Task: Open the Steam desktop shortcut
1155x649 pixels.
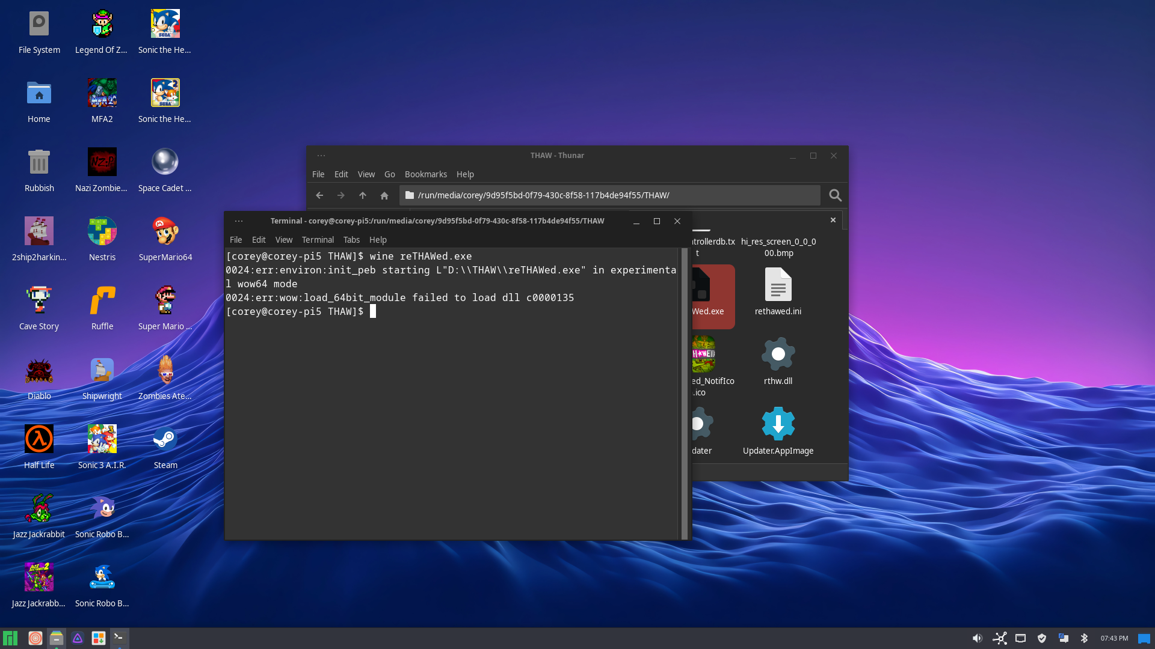Action: (x=165, y=439)
